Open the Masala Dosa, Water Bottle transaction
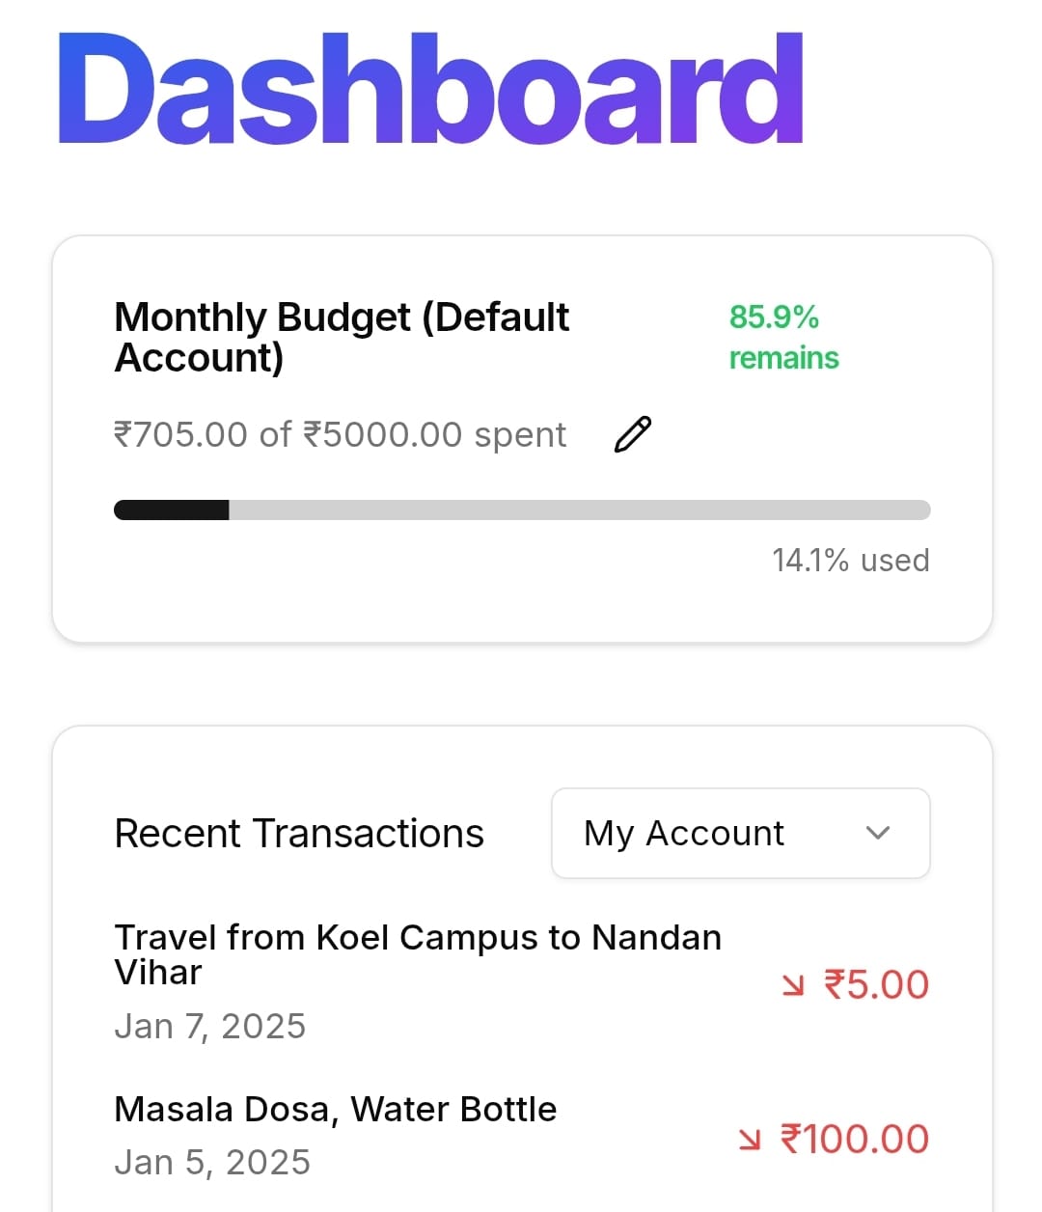Viewport: 1042px width, 1212px height. click(x=335, y=1109)
